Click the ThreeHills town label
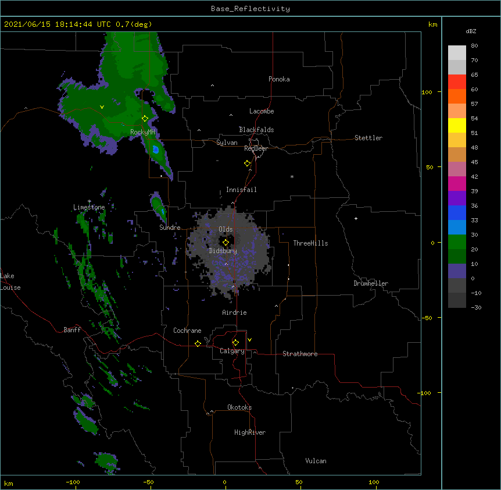501x490 pixels. coord(310,243)
